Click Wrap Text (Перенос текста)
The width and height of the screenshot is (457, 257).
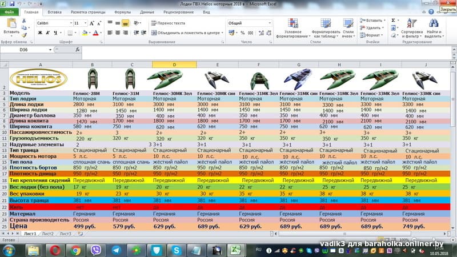[168, 23]
